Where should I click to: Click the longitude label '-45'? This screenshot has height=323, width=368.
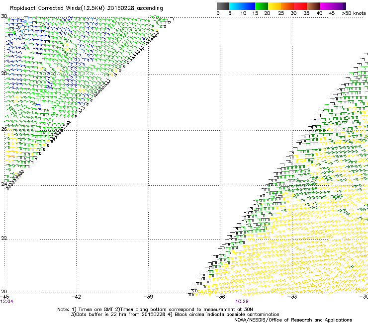[4, 297]
